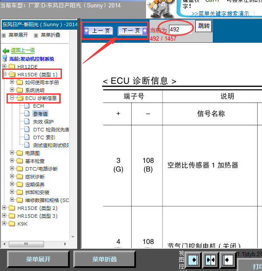Click the icon beside top 菜单展开

pos(4,36)
